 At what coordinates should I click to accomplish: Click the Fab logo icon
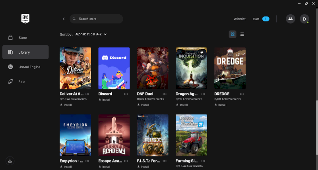(x=10, y=82)
